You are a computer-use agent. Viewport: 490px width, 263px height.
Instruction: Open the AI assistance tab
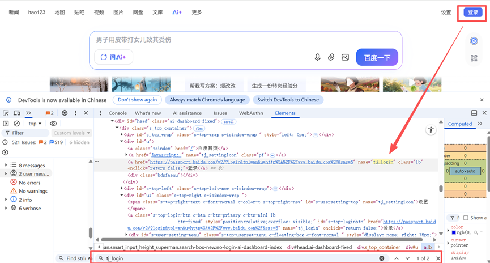(x=187, y=113)
